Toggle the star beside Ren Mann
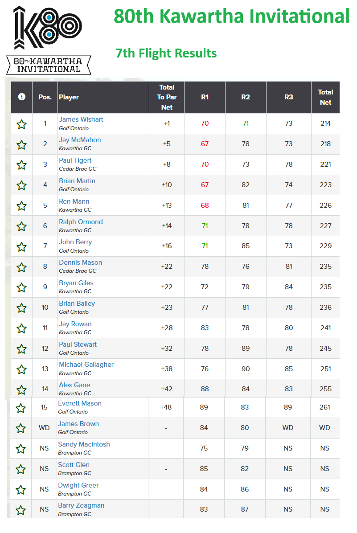 pos(22,206)
